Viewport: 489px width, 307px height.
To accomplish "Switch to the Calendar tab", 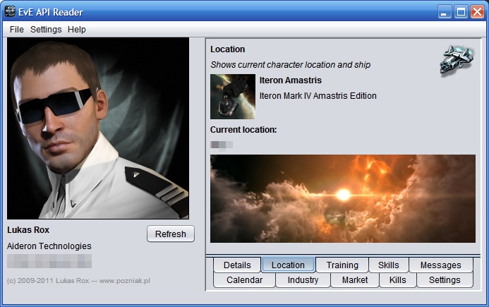I will 244,280.
